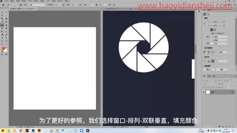Select the Hand tool

[x=6, y=41]
